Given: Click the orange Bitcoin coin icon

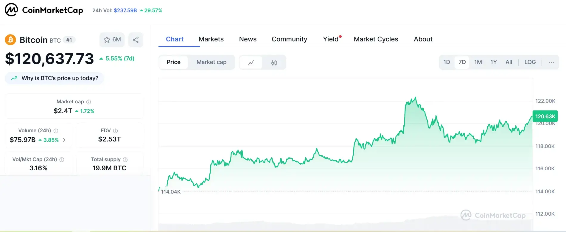Looking at the screenshot, I should coord(10,40).
